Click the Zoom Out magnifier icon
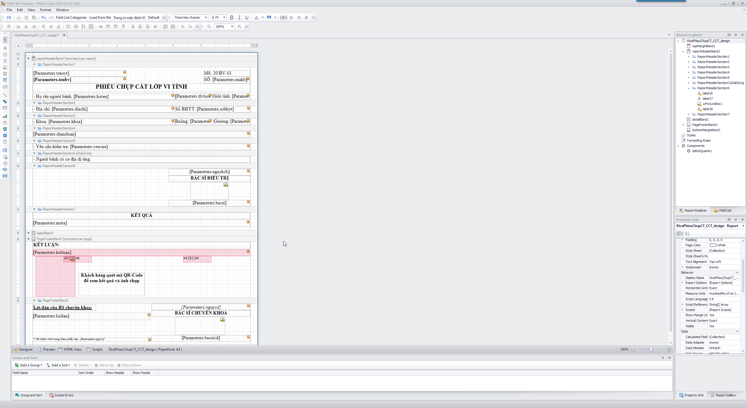The width and height of the screenshot is (747, 408). coord(209,27)
